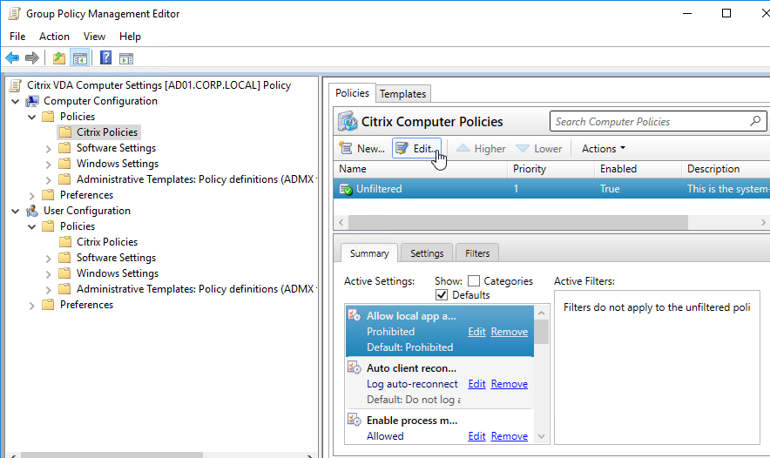Click the Name column header
This screenshot has width=770, height=458.
point(421,169)
